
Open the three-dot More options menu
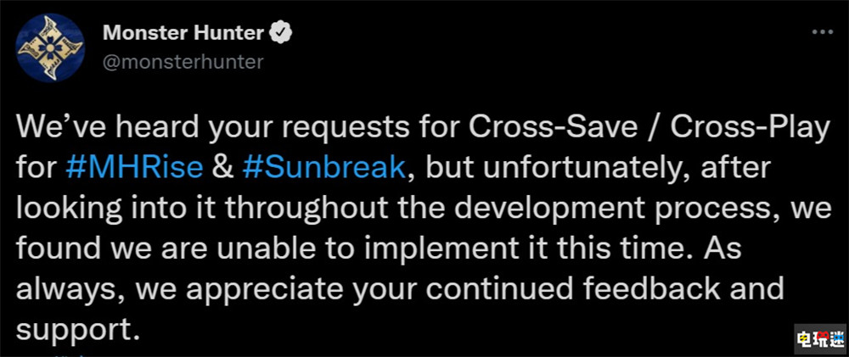[x=823, y=31]
